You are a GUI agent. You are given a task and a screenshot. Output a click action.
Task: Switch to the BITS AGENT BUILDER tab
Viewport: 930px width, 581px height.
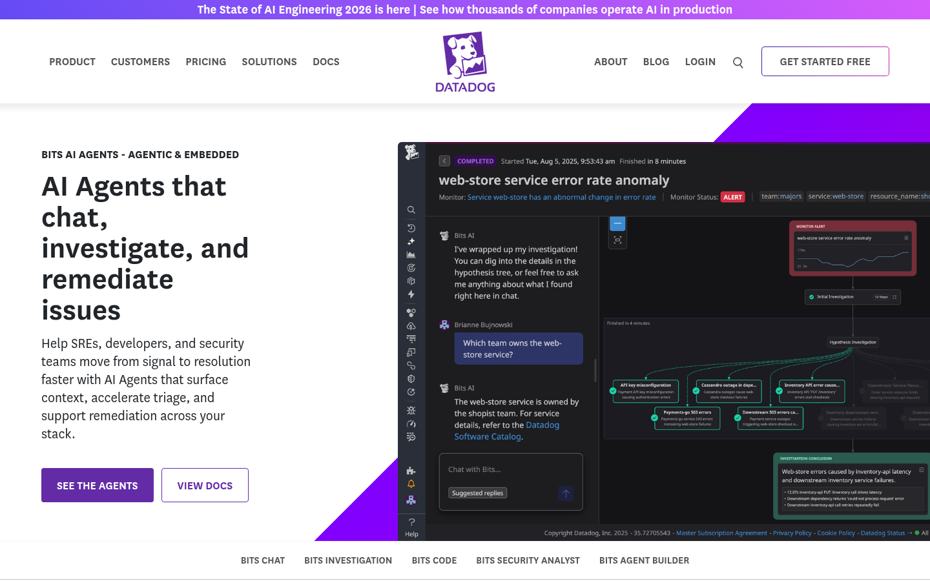(x=644, y=560)
